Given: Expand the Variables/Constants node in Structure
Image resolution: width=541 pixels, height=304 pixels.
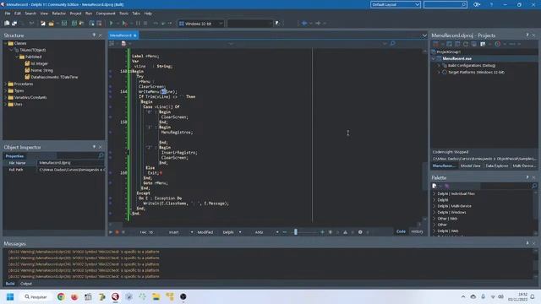Looking at the screenshot, I should (6, 98).
